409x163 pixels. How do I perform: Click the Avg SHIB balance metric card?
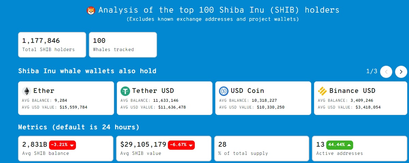pos(65,149)
